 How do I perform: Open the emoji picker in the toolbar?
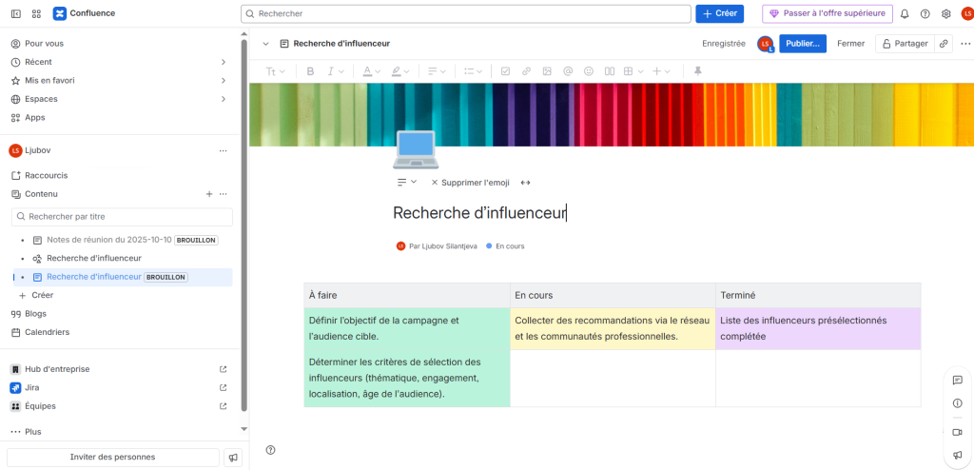(x=589, y=71)
